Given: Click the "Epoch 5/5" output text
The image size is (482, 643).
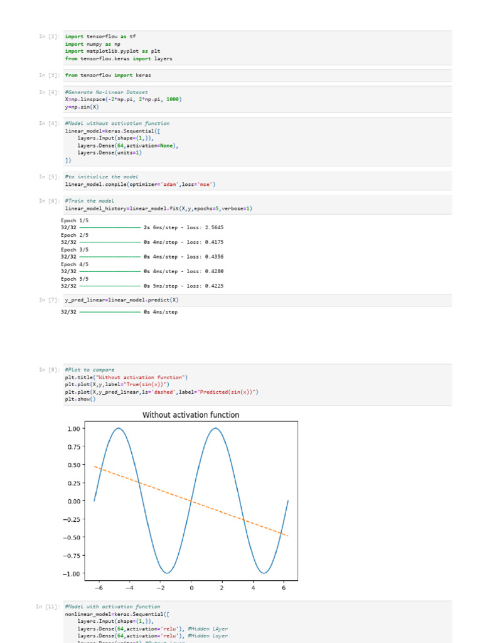Looking at the screenshot, I should pos(74,279).
